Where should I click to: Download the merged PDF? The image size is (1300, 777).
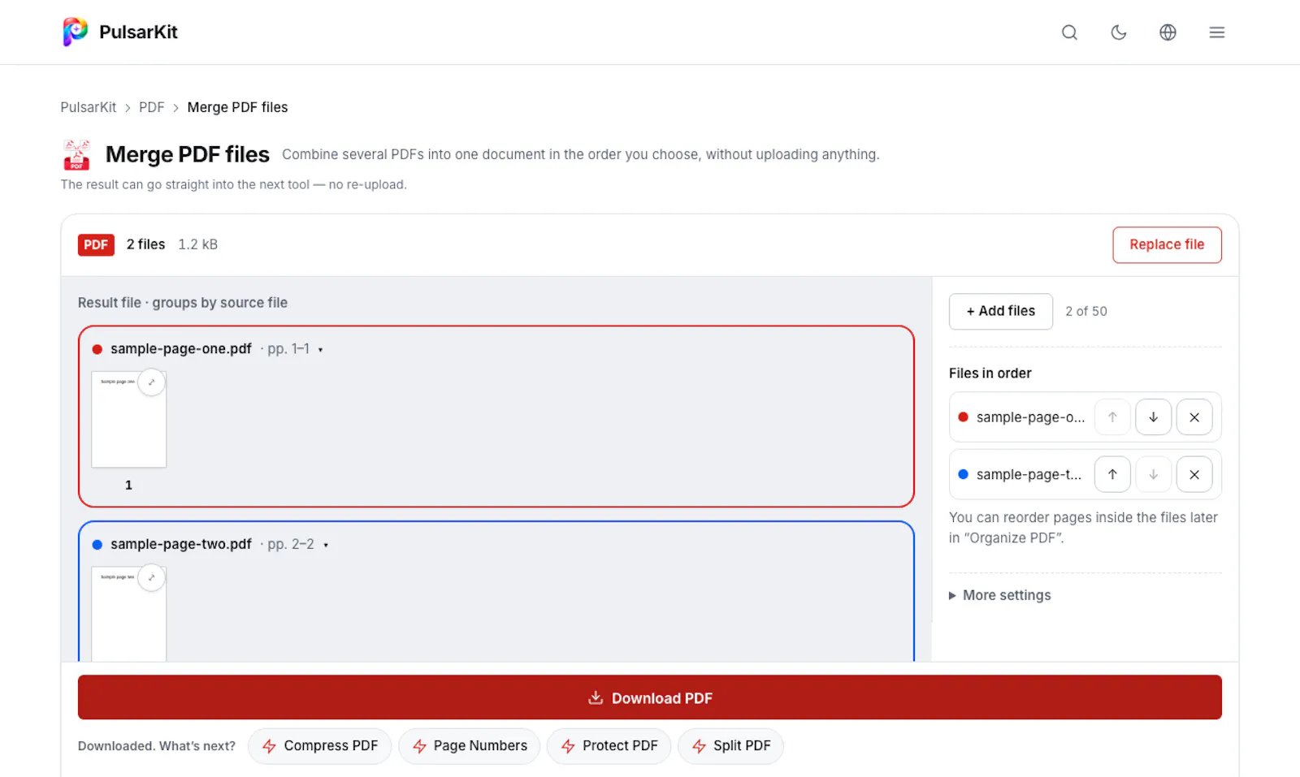click(650, 697)
